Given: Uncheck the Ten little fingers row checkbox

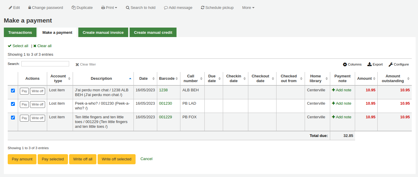Looking at the screenshot, I should coord(13,117).
